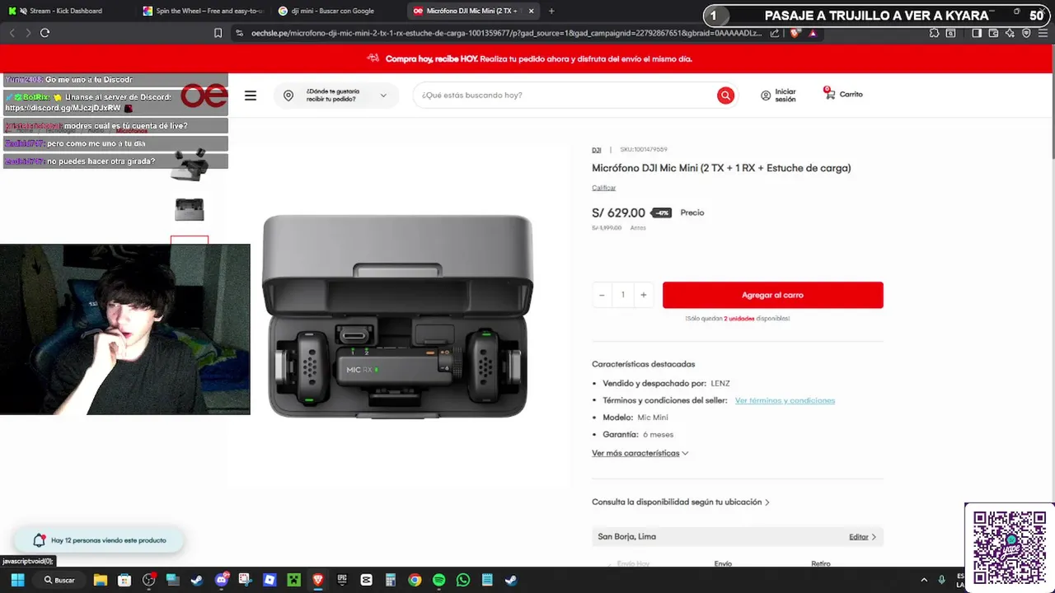
Task: Open Microsoft Store from taskbar
Action: (x=124, y=580)
